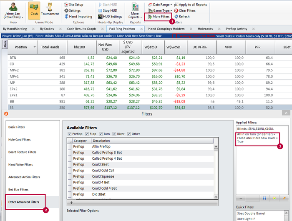Save applied filters with disk icon
Viewport: 292px width, 221px height.
click(x=264, y=198)
